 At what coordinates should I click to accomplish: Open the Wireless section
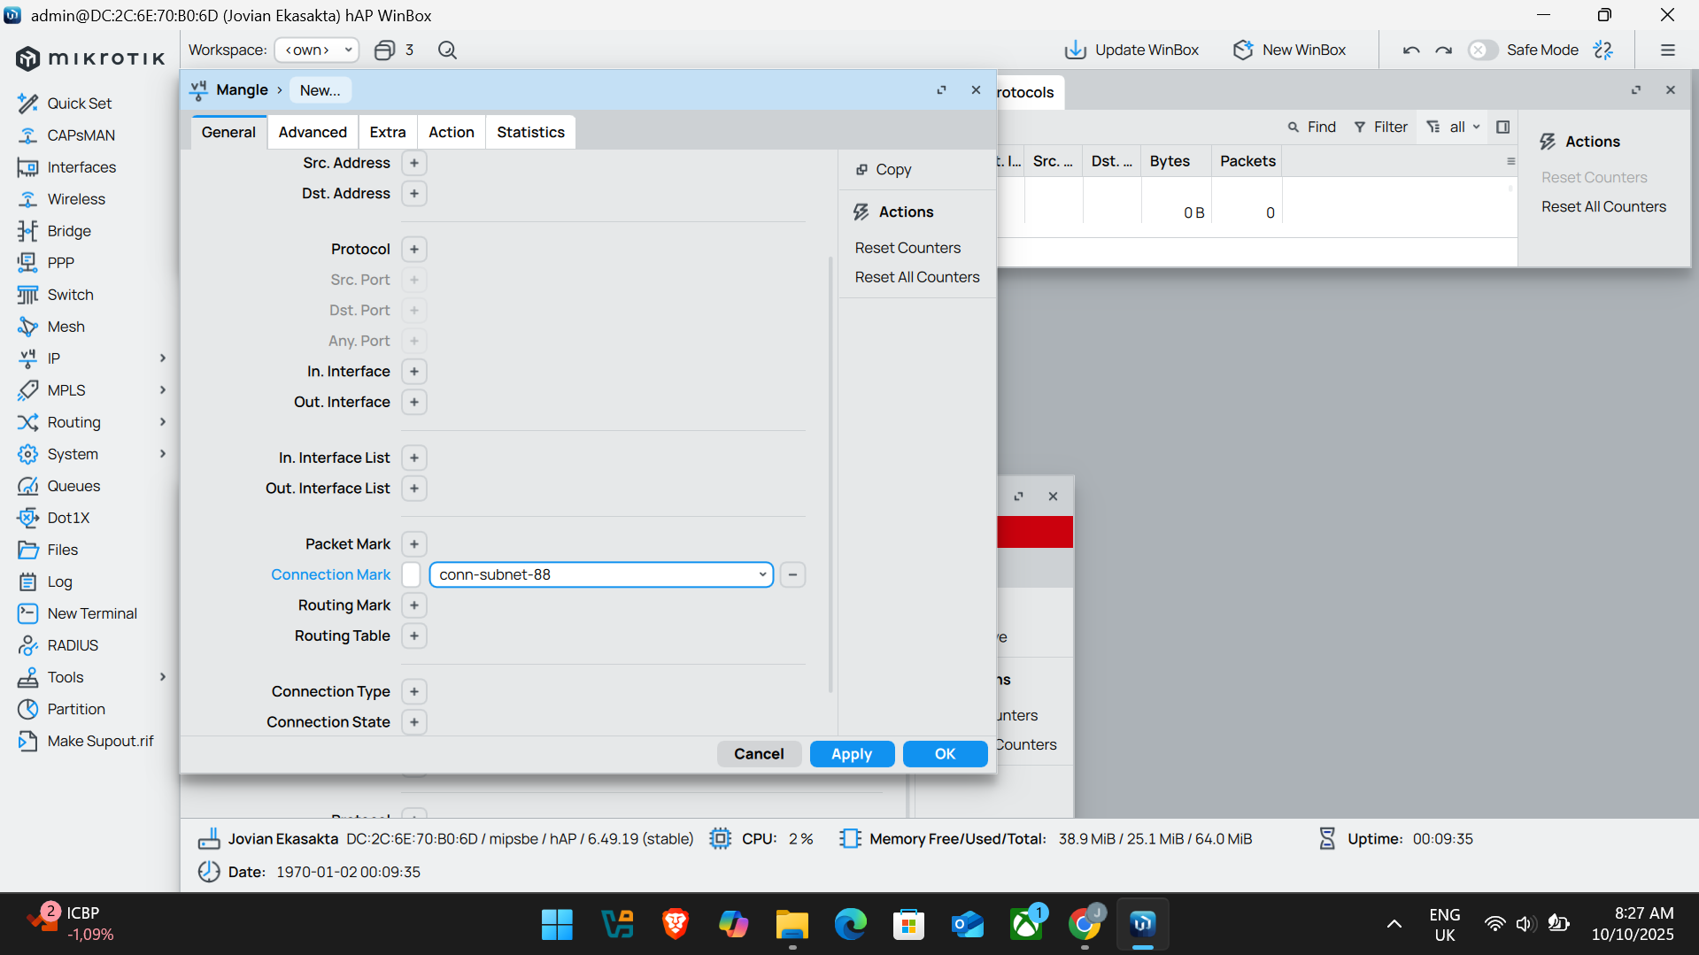pos(76,199)
